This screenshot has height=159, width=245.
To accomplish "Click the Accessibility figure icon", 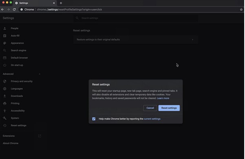I will click(x=4, y=111).
